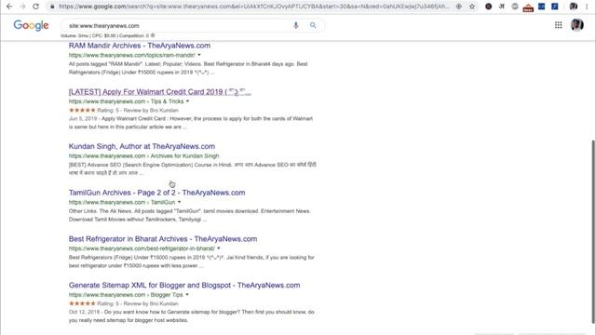Open the grey round extension icon
596x335 pixels.
pyautogui.click(x=515, y=7)
